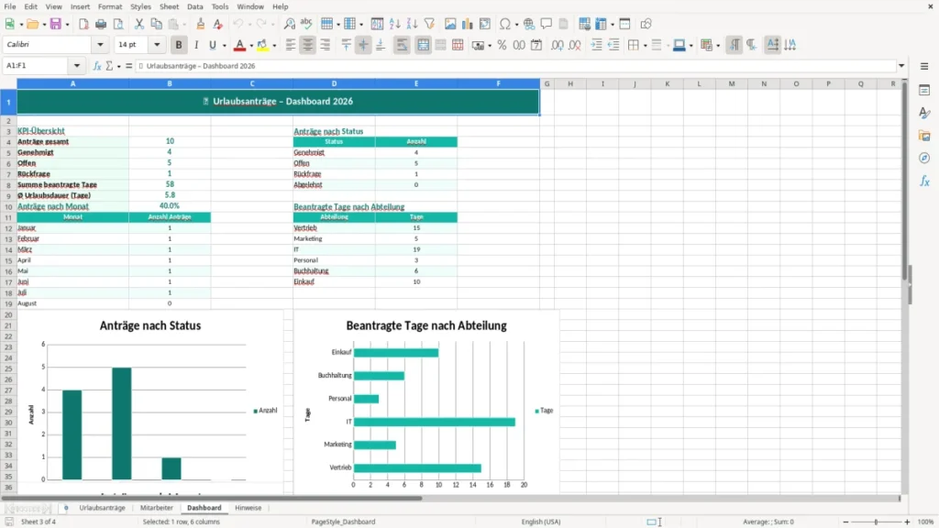The height and width of the screenshot is (528, 939).
Task: Open the draw shapes tool
Action: [x=646, y=24]
